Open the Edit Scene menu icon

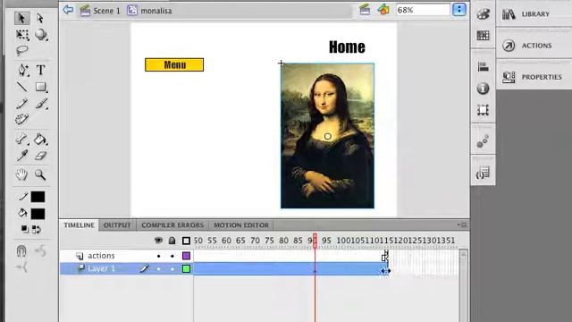(x=365, y=10)
